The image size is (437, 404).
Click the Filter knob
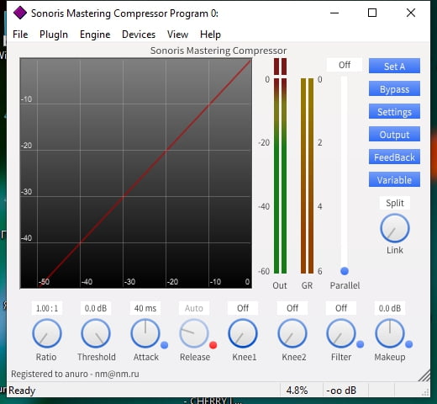point(341,333)
